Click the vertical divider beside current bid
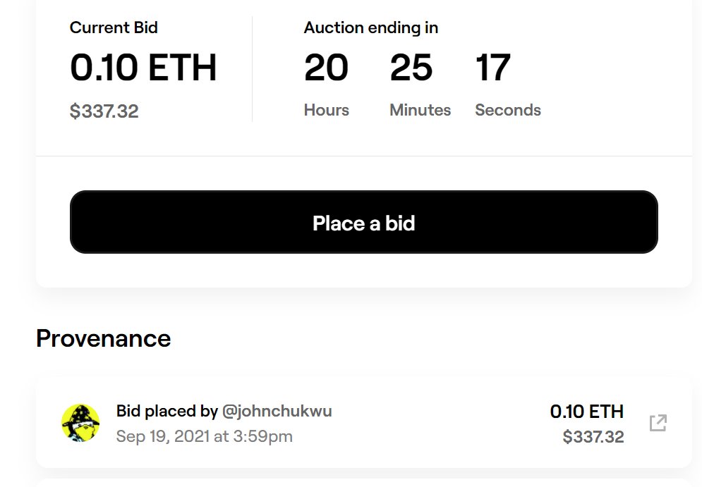This screenshot has width=702, height=487. click(x=252, y=69)
